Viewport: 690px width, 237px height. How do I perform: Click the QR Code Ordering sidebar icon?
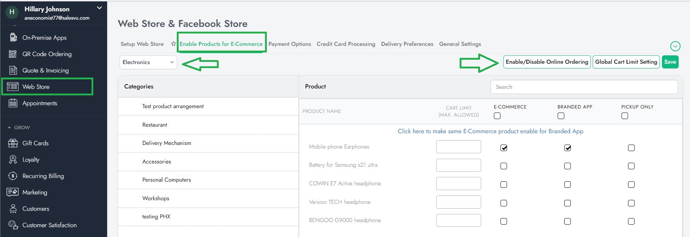[13, 54]
